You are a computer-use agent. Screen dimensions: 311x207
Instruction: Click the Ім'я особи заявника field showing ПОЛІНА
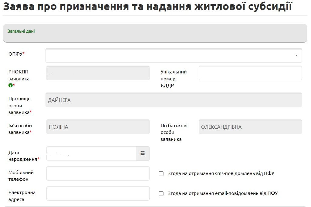[x=98, y=127]
